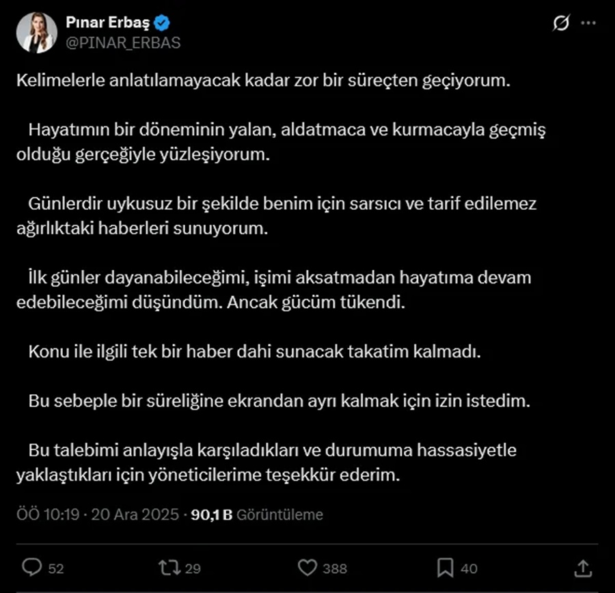The height and width of the screenshot is (593, 615).
Task: Open the three-dot more options menu
Action: click(588, 23)
